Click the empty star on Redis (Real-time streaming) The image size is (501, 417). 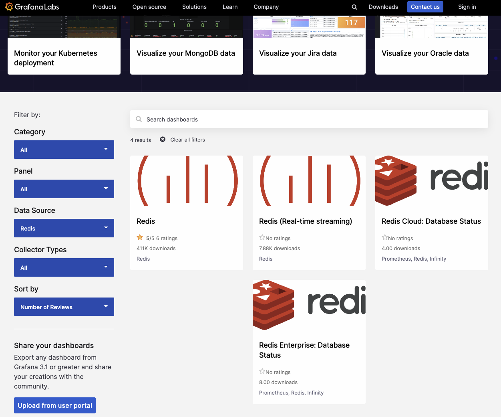pos(262,237)
